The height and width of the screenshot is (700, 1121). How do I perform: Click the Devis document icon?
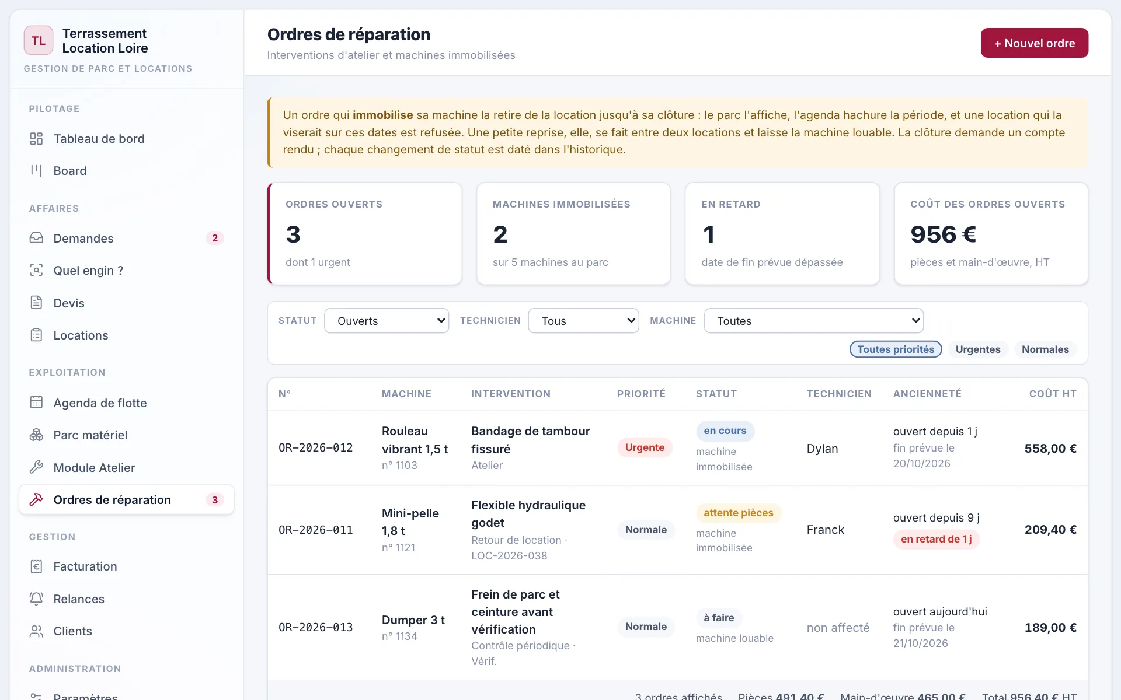point(36,303)
